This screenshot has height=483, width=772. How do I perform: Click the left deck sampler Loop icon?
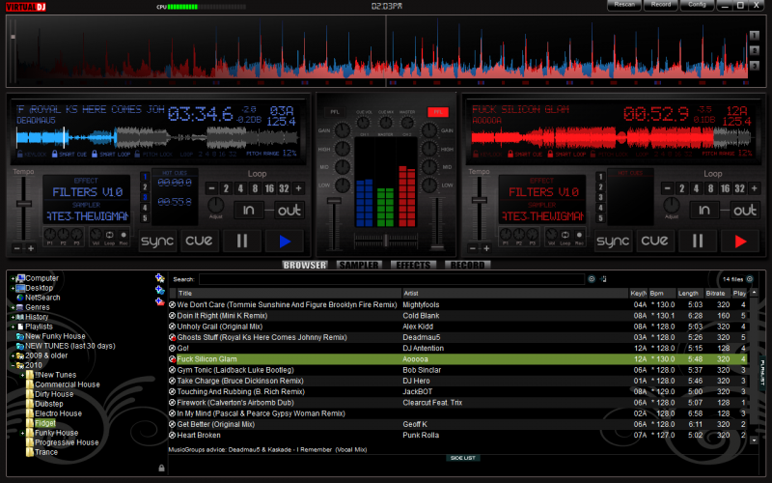pyautogui.click(x=109, y=235)
